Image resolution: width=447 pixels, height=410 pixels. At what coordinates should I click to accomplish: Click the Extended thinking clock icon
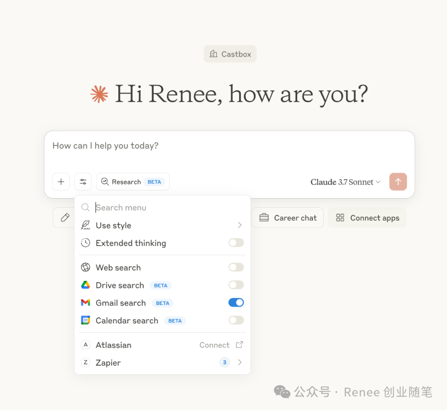pos(86,243)
